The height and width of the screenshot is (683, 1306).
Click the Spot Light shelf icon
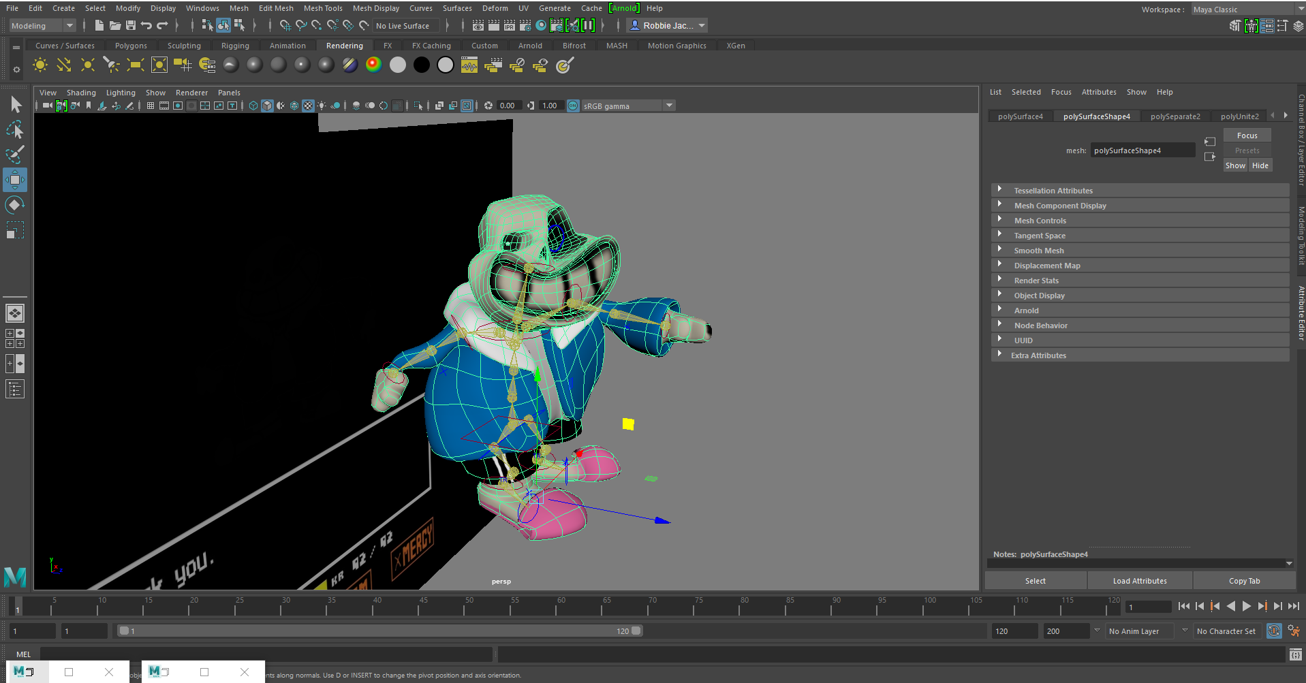[x=111, y=65]
